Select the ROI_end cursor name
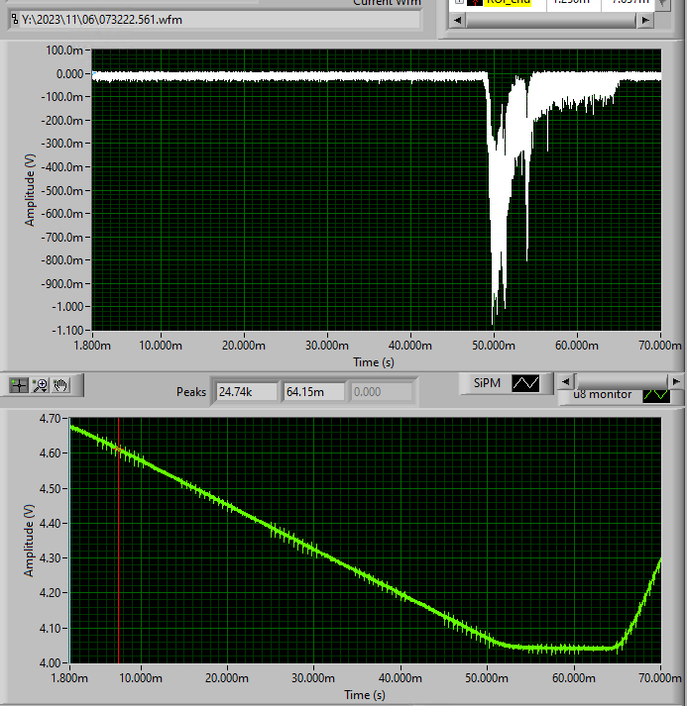The width and height of the screenshot is (687, 706). 509,2
